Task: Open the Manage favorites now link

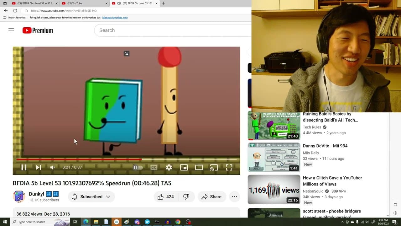Action: point(115,18)
